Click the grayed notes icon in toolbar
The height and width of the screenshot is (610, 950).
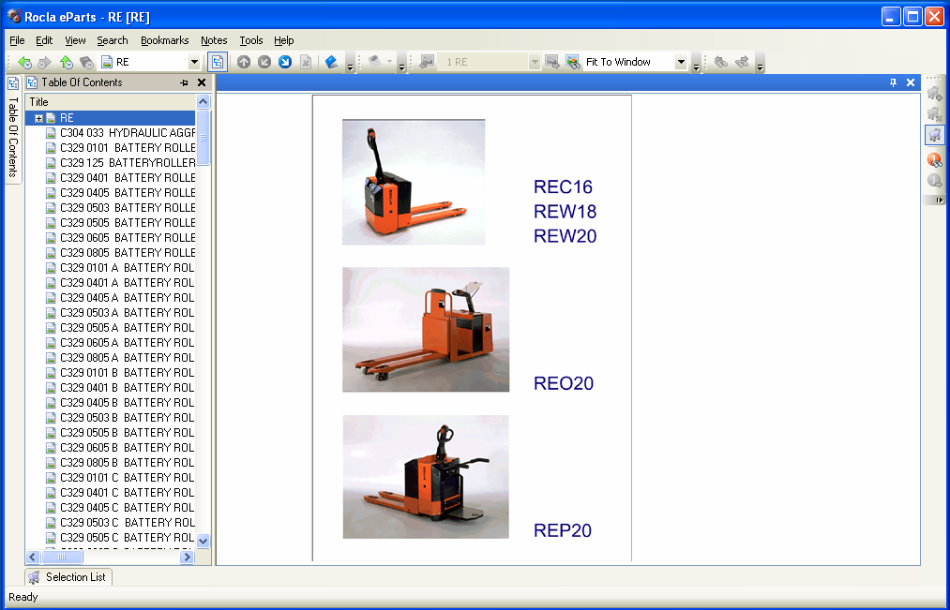(x=374, y=62)
